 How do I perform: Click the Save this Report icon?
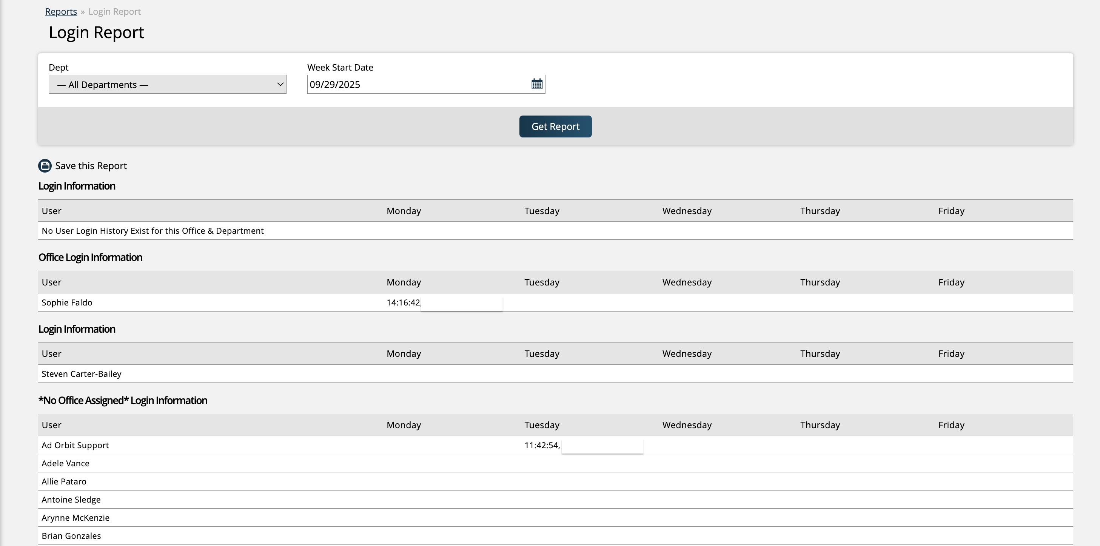[x=45, y=166]
